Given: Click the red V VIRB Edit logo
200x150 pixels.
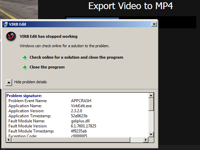Looking at the screenshot, I should click(11, 36).
